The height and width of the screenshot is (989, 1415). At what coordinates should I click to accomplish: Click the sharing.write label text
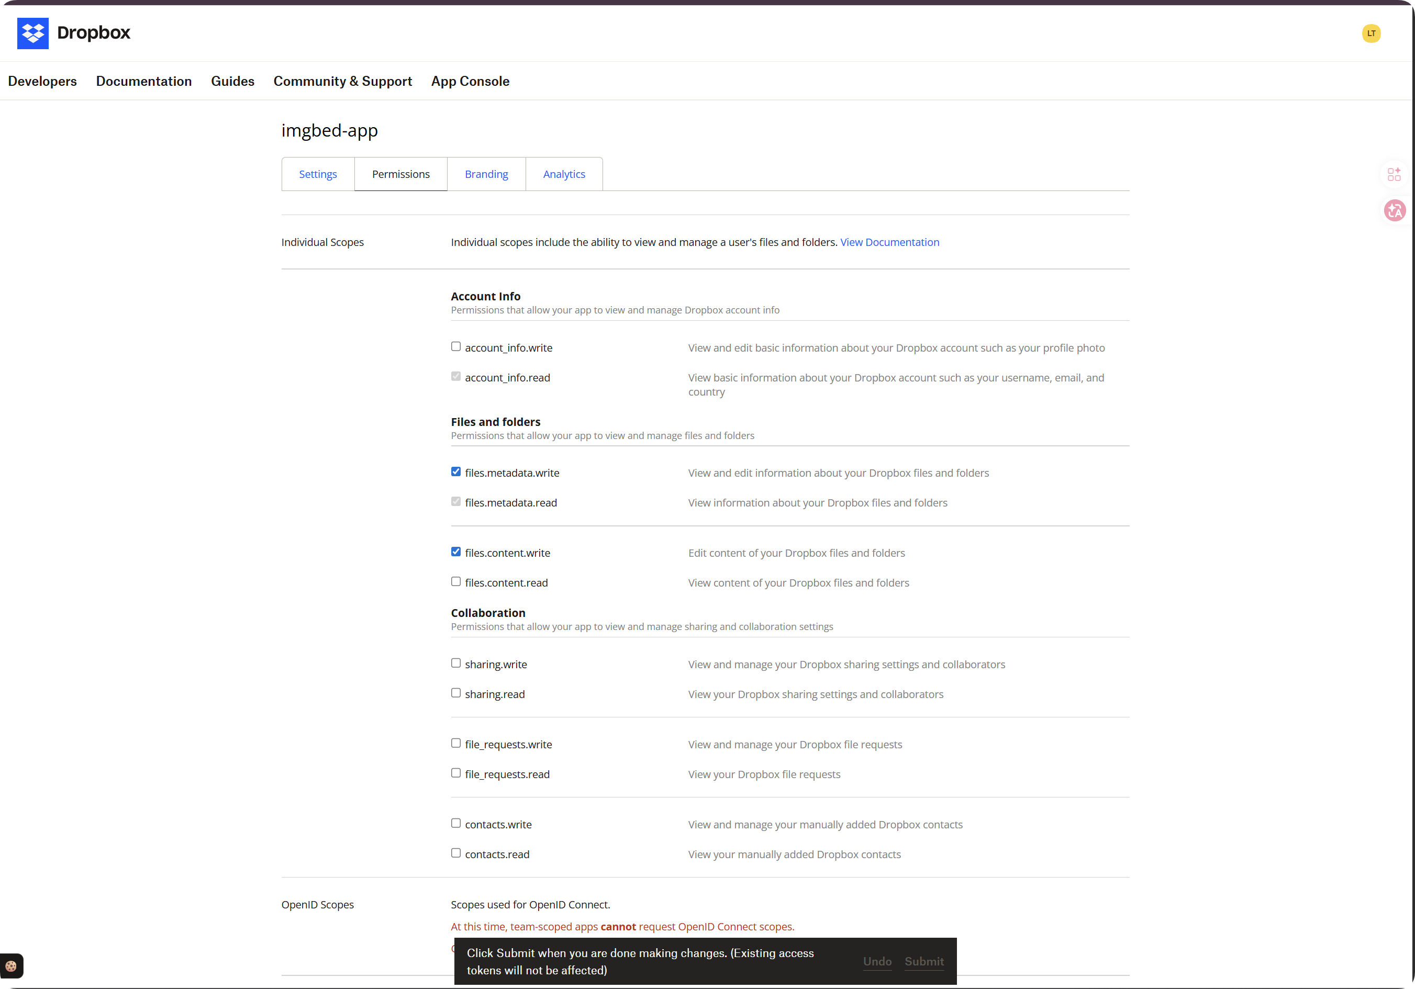click(x=496, y=665)
